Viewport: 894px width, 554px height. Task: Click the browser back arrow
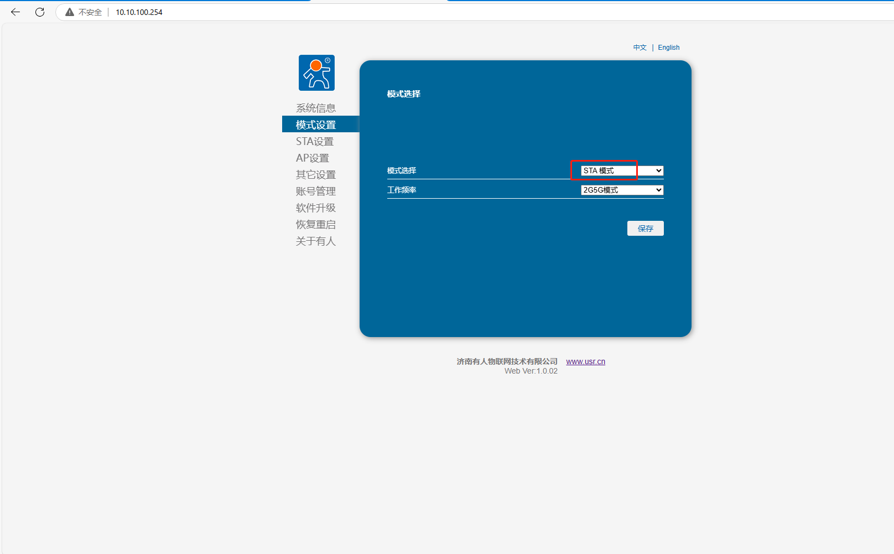[15, 12]
